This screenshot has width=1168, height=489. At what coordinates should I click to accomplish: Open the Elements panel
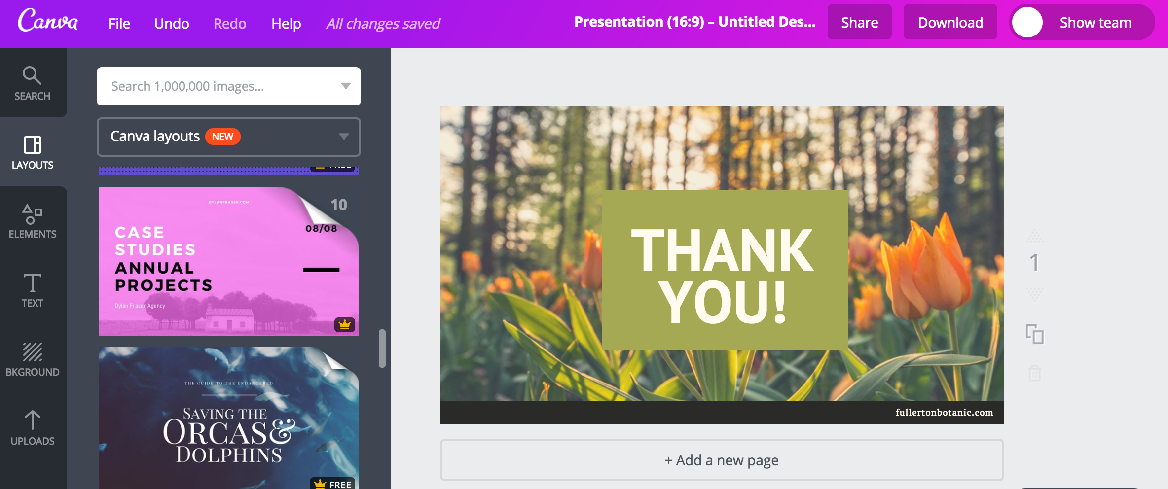32,221
